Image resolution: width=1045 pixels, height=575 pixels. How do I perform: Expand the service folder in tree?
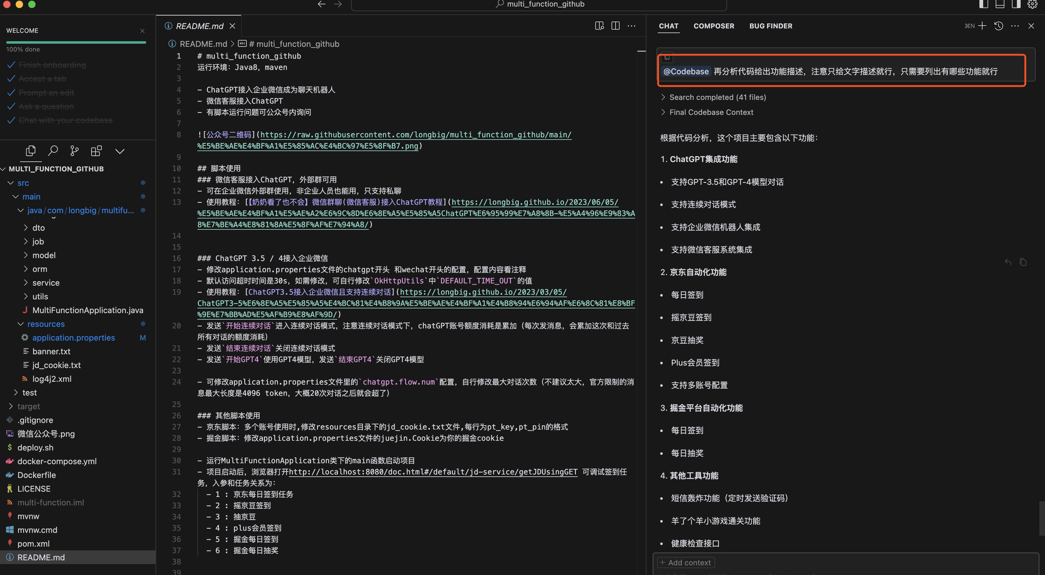click(x=45, y=283)
